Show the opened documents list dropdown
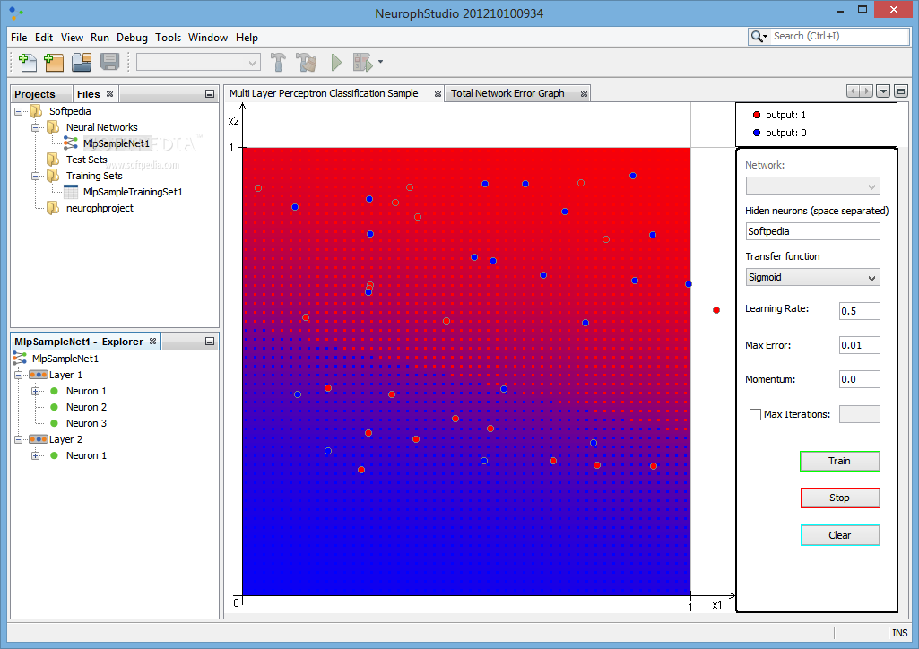 click(x=883, y=91)
